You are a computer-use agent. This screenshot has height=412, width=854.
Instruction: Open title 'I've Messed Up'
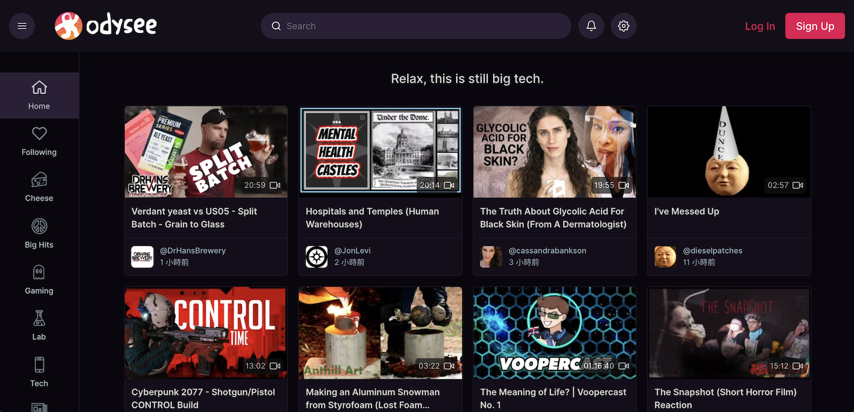(x=687, y=211)
